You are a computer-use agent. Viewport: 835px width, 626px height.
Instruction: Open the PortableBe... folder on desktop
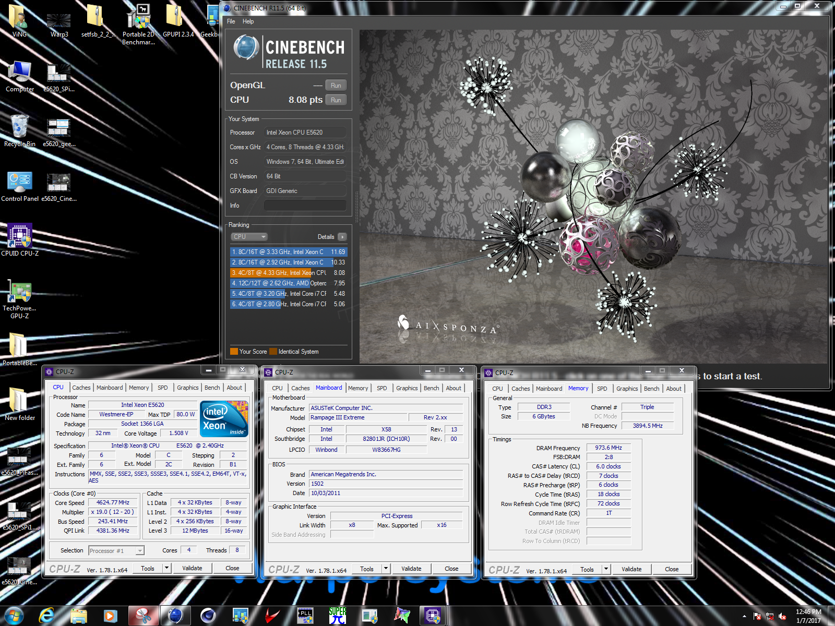click(20, 348)
